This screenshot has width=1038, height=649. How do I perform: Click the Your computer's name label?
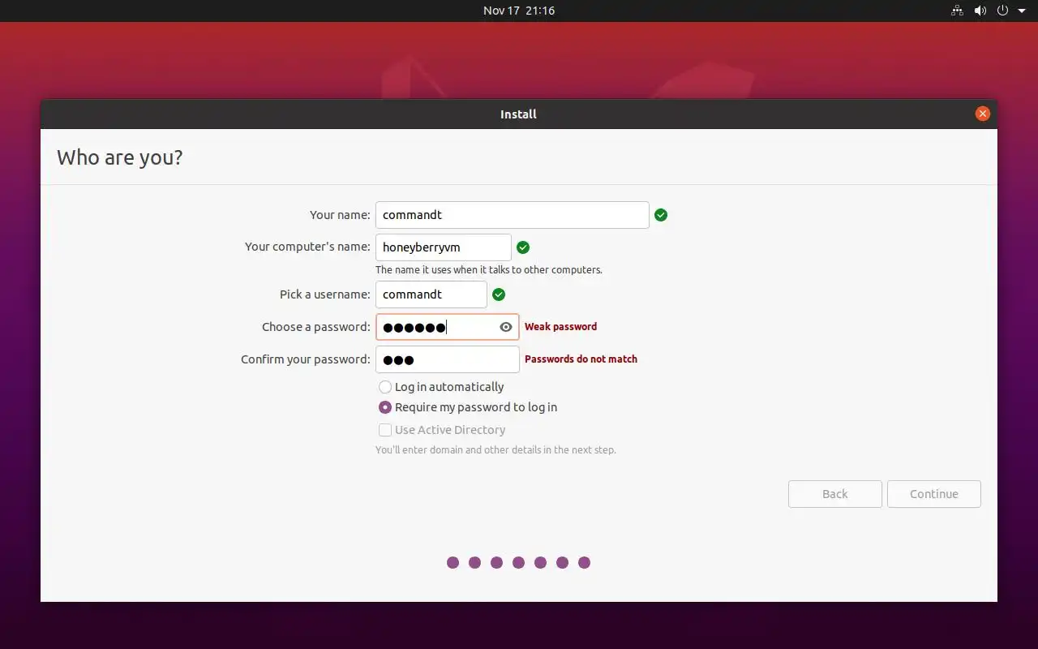307,247
